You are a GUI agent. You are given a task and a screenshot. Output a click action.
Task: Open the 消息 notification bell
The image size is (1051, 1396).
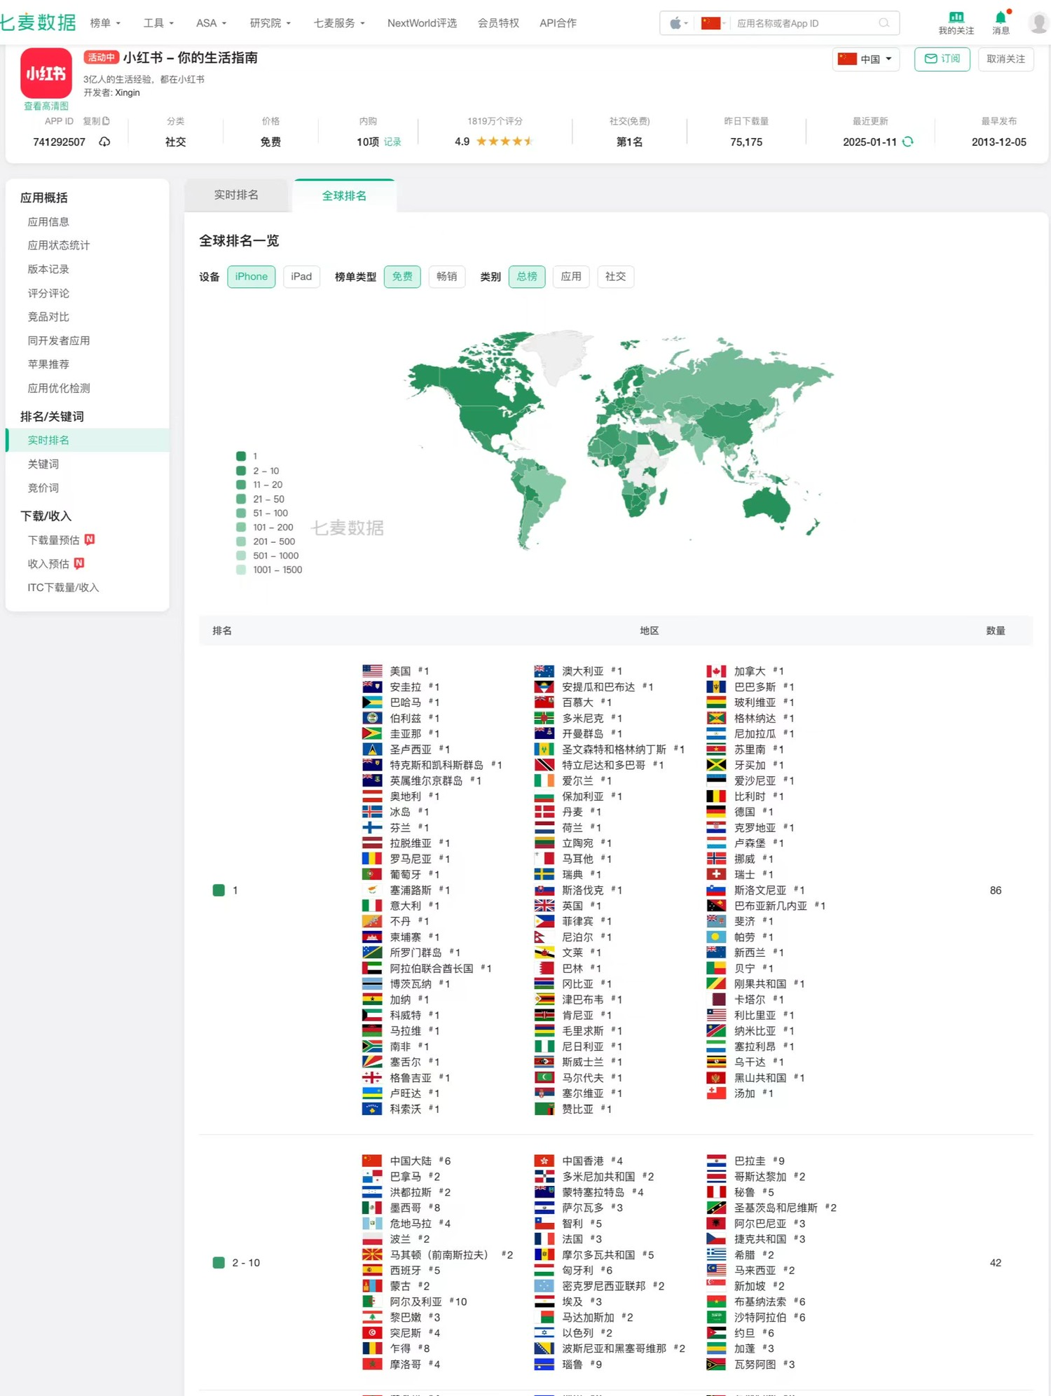pyautogui.click(x=1000, y=17)
